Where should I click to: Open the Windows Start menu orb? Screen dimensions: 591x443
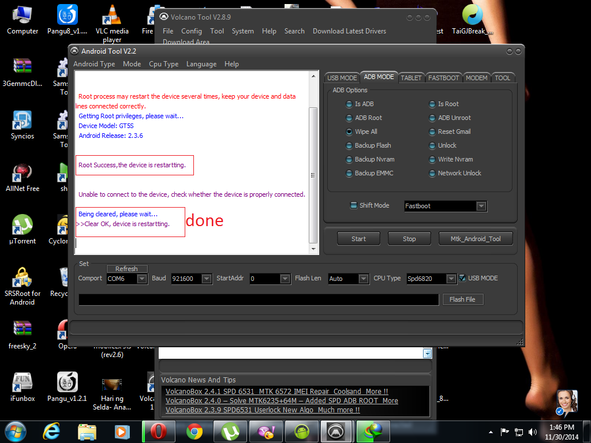click(x=16, y=431)
